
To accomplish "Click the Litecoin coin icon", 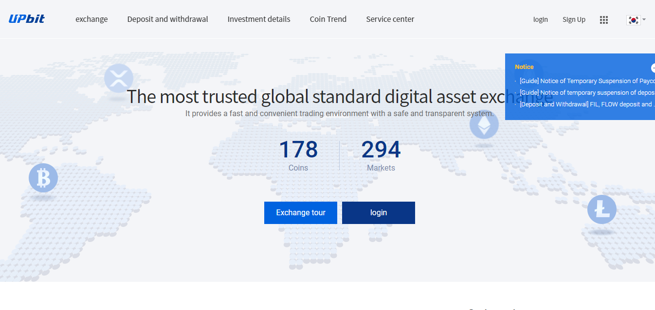I will (601, 209).
